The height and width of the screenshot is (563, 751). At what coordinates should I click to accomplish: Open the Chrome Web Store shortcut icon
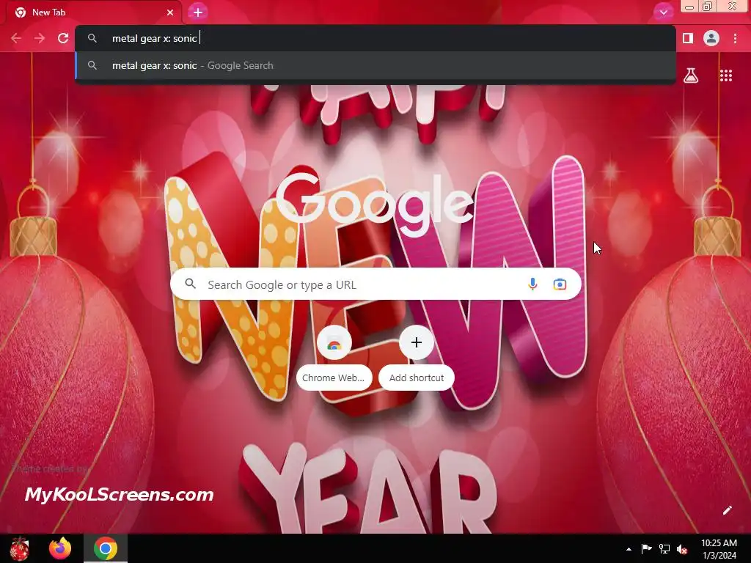pos(334,343)
